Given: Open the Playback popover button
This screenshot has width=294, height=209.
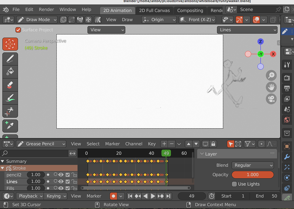Looking at the screenshot, I should tap(30, 196).
